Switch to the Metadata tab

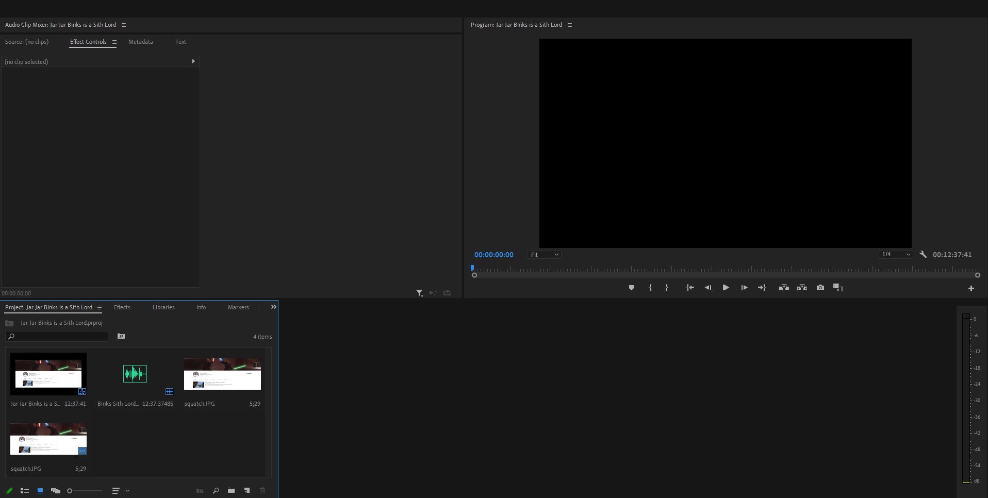[140, 42]
